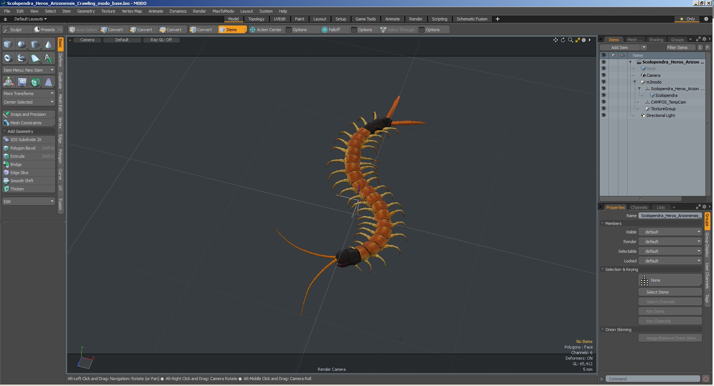Activate the Transform gizmo tool
Viewport: 714px width, 386px height.
click(8, 82)
